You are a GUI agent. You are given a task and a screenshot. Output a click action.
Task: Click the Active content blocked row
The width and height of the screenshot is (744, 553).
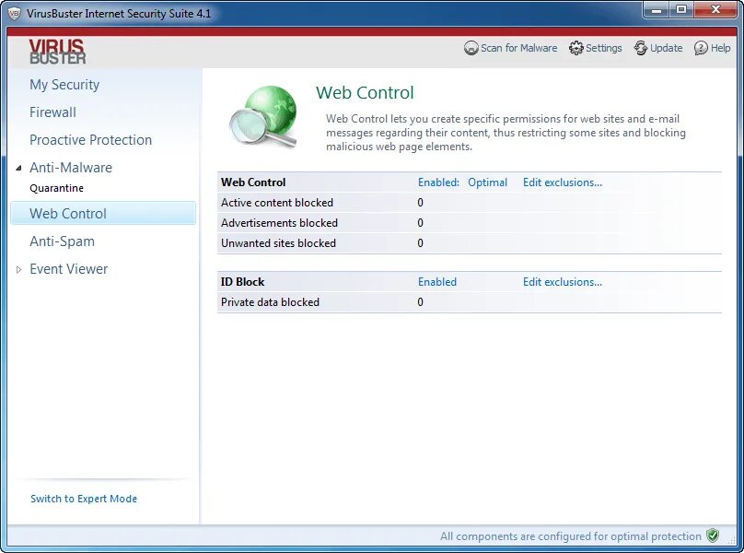coord(470,203)
